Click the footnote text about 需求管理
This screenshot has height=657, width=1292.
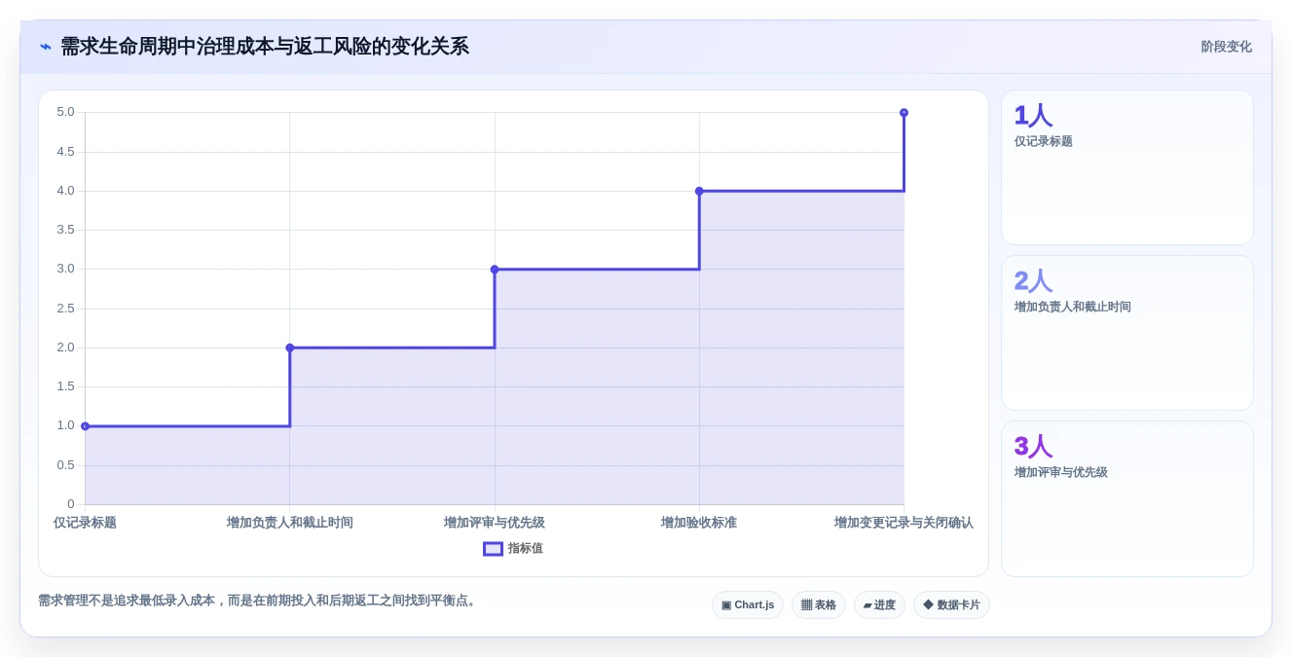tap(259, 601)
